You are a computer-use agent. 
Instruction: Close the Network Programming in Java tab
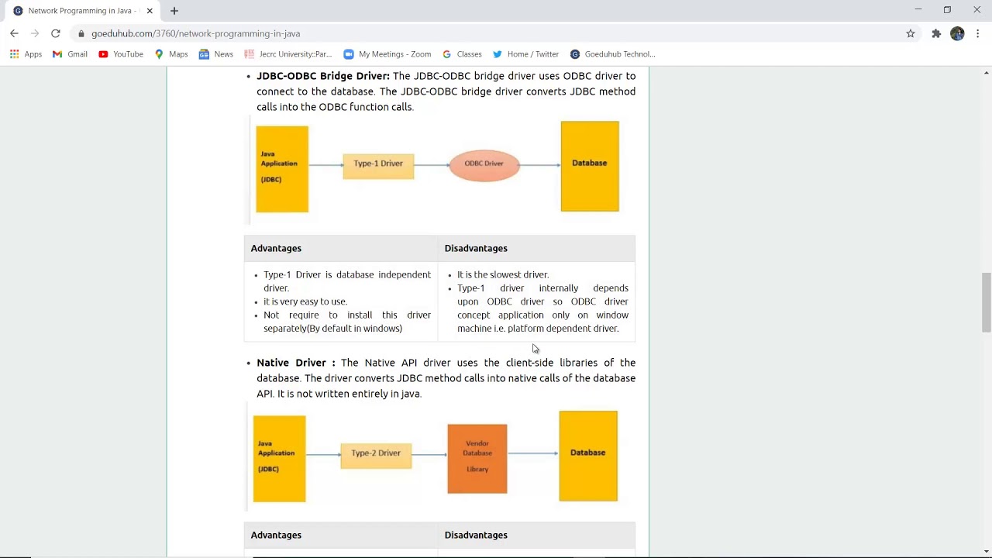click(x=150, y=11)
